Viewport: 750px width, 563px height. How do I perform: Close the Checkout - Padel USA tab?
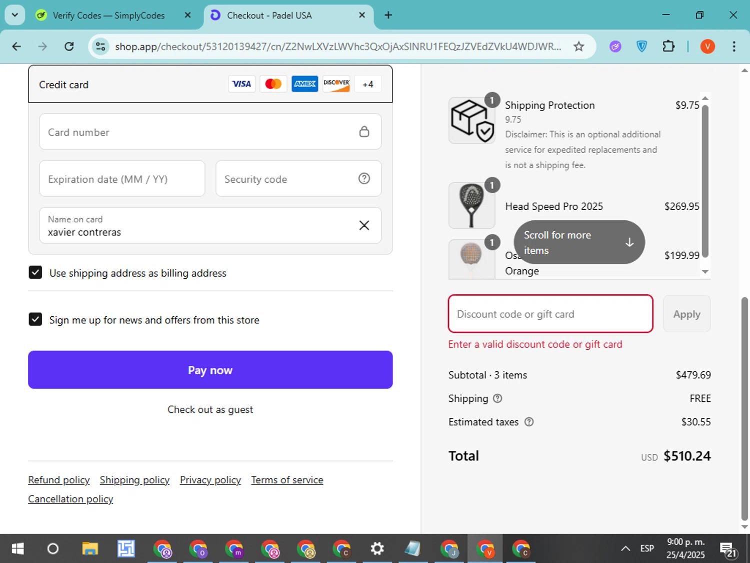point(362,15)
